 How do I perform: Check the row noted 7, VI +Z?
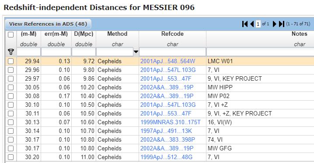pos(10,105)
